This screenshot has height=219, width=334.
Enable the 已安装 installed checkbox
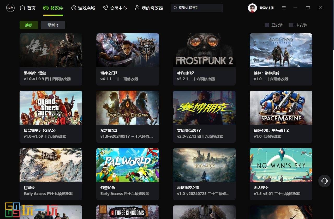267,25
